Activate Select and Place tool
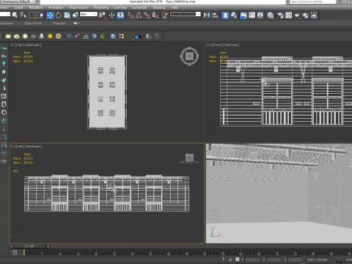 (76, 15)
